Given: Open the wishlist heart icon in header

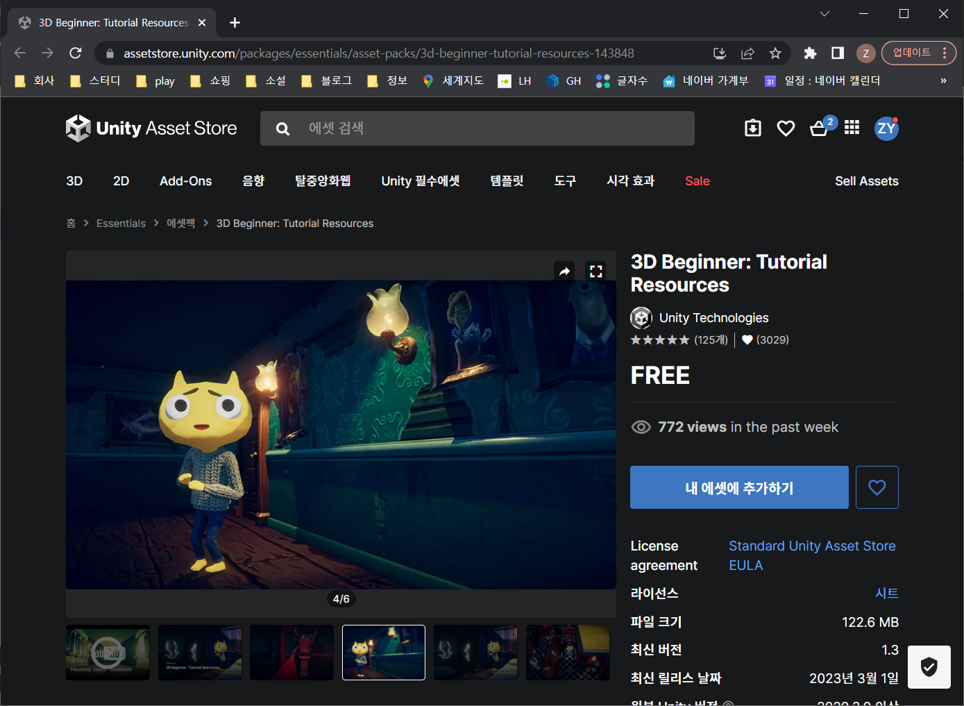Looking at the screenshot, I should click(786, 128).
